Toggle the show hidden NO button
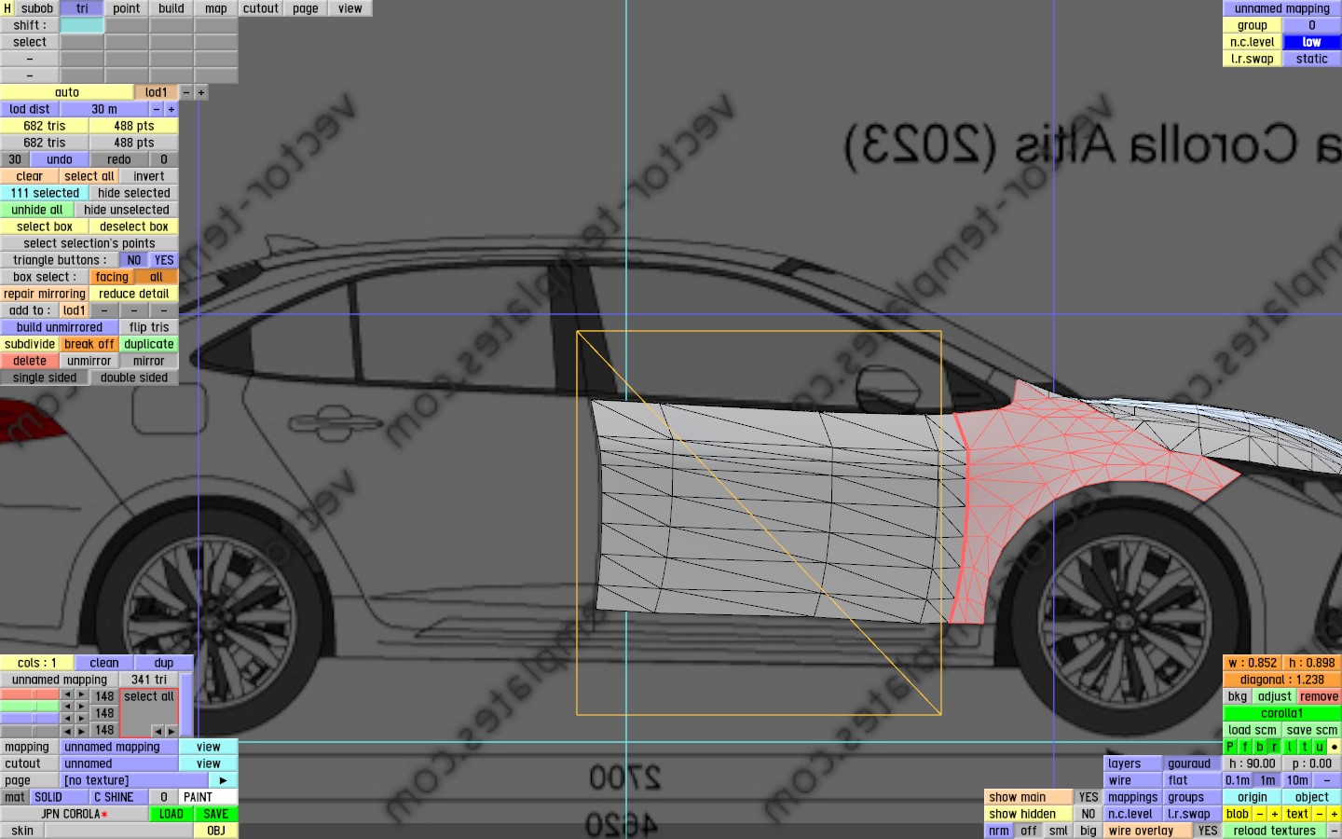This screenshot has height=839, width=1342. click(1089, 814)
